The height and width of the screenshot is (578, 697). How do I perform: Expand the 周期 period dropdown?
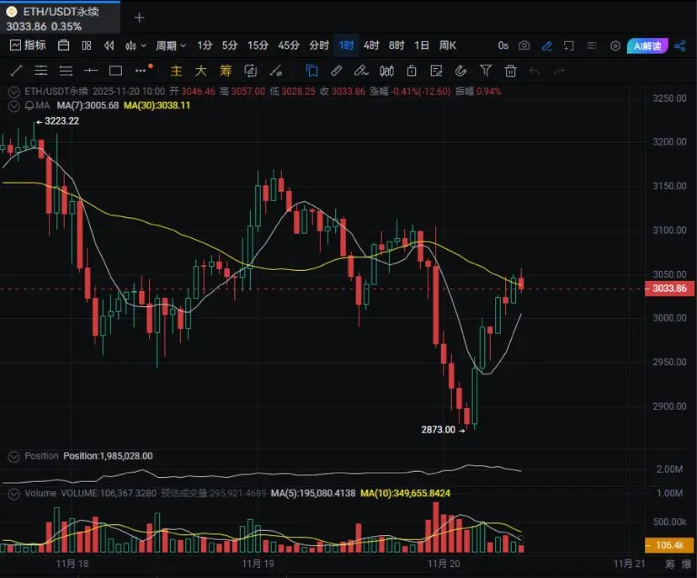pos(171,45)
